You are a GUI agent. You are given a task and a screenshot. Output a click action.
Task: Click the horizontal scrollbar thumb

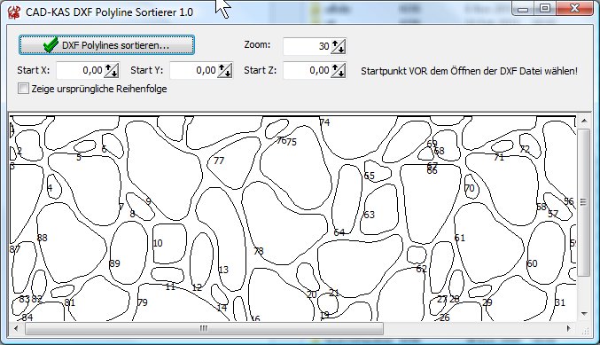(204, 328)
